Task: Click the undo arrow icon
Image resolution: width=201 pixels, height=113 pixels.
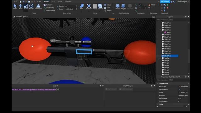Action: (24, 2)
